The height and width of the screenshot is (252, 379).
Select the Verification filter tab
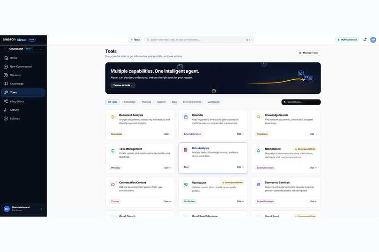[213, 102]
